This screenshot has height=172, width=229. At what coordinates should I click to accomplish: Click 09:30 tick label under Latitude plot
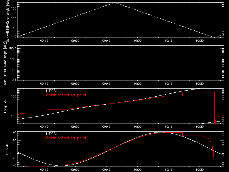point(75,170)
